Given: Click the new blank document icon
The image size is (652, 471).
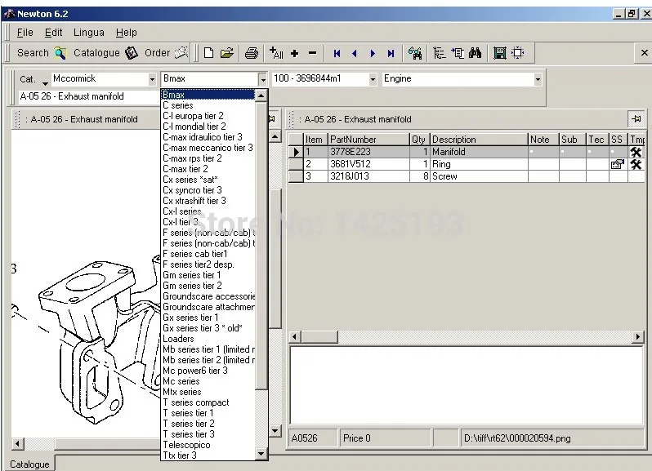Looking at the screenshot, I should [x=209, y=53].
